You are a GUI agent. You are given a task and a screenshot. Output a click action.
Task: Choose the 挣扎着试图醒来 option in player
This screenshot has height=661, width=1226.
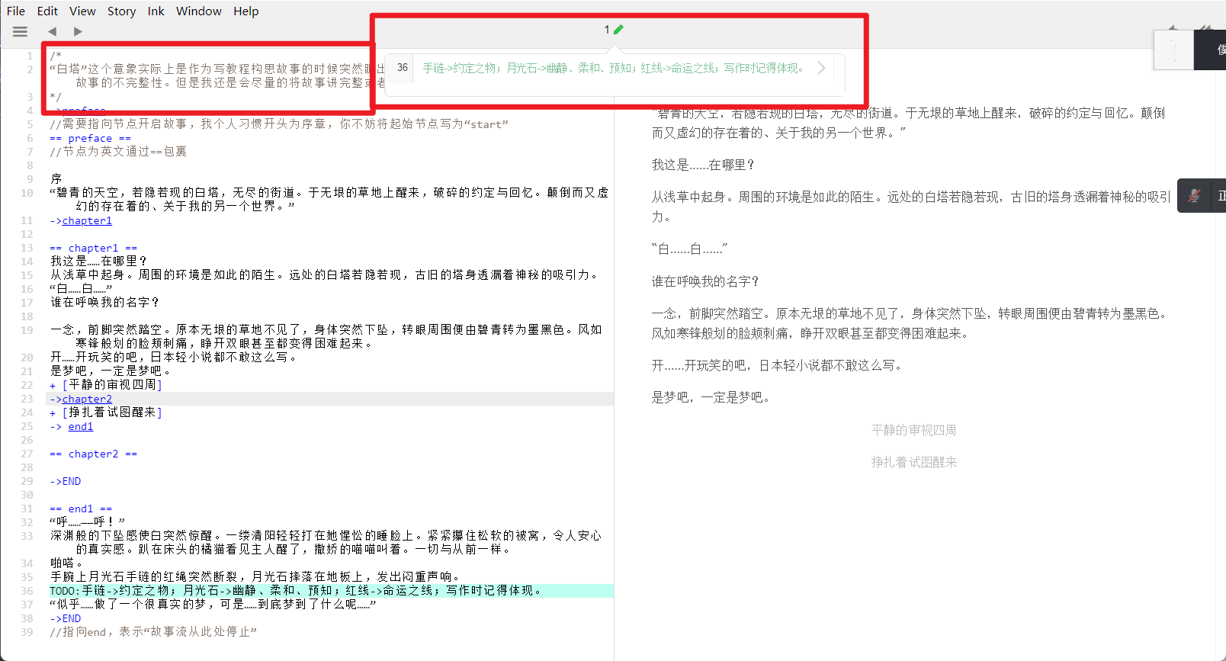tap(913, 462)
